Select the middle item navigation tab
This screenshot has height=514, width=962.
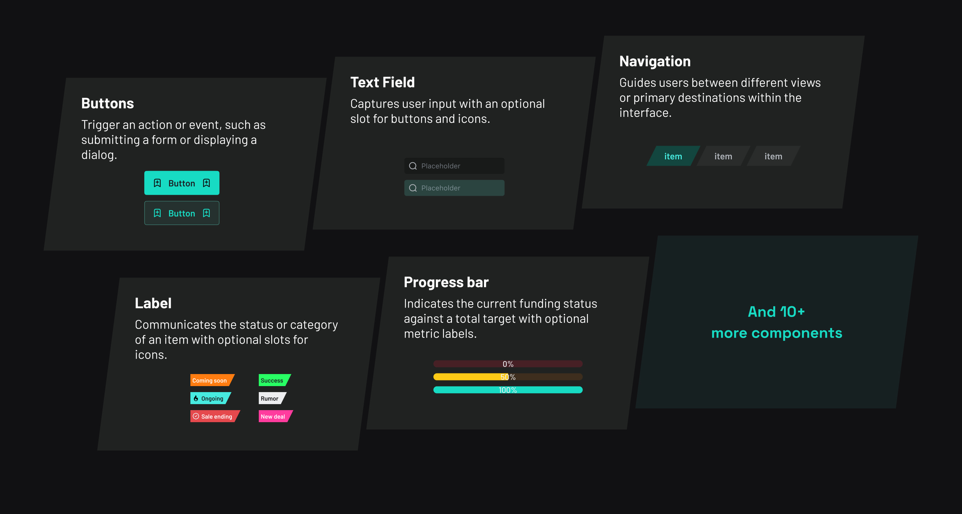coord(723,156)
